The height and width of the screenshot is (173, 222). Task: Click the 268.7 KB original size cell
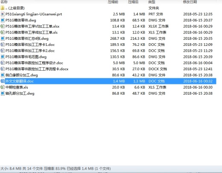pyautogui.click(x=117, y=39)
